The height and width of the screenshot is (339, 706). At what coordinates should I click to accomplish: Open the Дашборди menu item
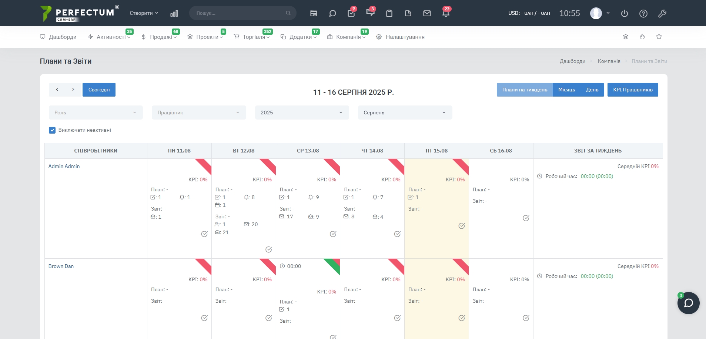click(x=58, y=37)
